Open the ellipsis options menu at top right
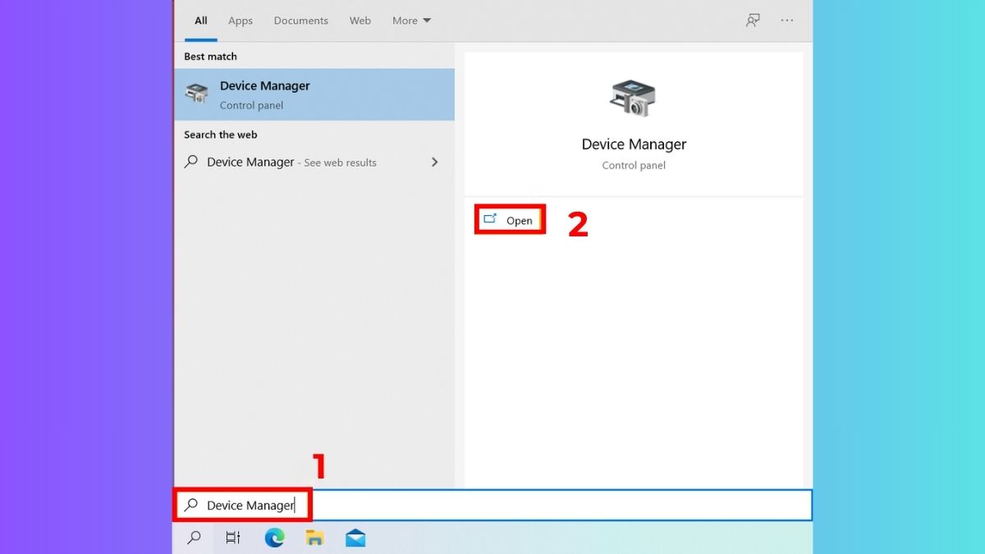985x554 pixels. click(x=786, y=20)
